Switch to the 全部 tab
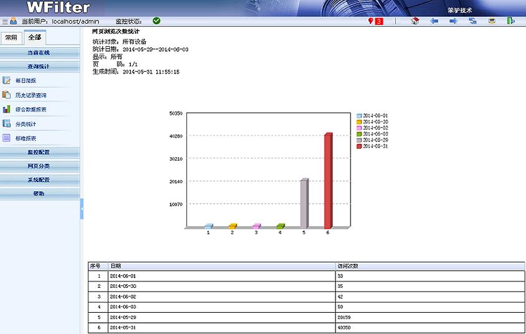526x334 pixels. pyautogui.click(x=34, y=37)
